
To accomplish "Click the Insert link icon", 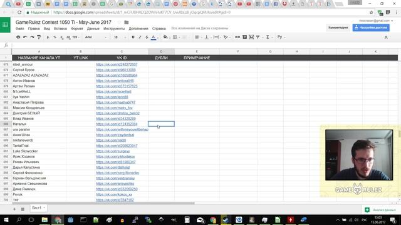I will pos(237,37).
